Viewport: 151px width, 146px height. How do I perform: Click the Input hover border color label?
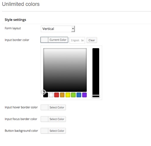(x=21, y=107)
